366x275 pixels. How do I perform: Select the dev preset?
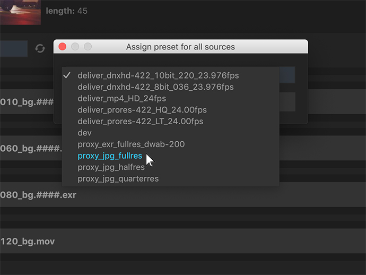(x=84, y=133)
